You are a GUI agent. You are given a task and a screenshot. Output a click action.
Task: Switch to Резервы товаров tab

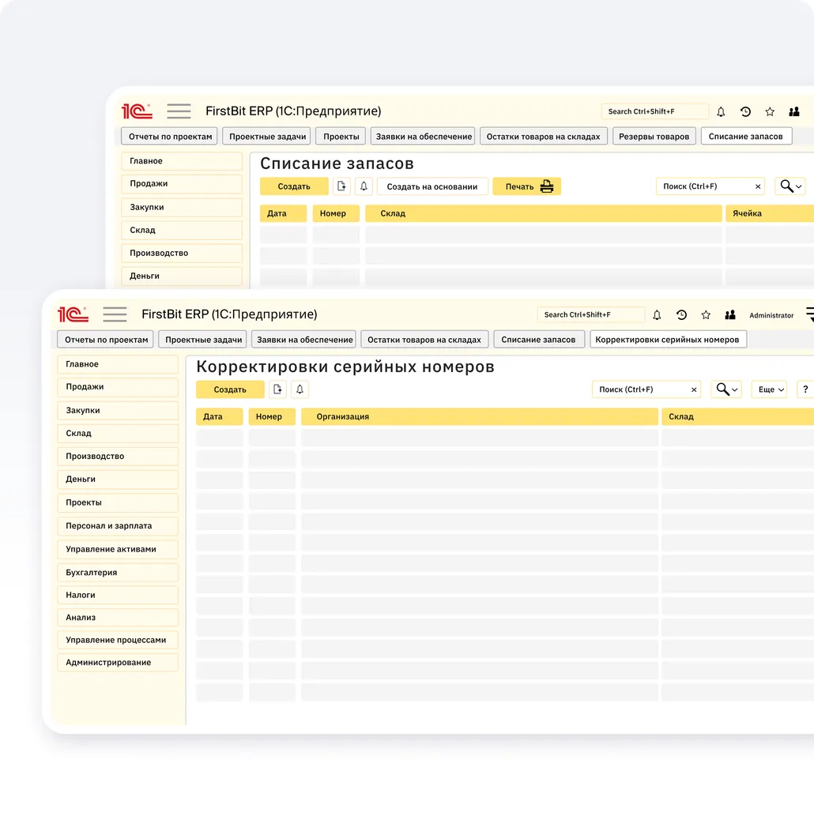pos(654,137)
